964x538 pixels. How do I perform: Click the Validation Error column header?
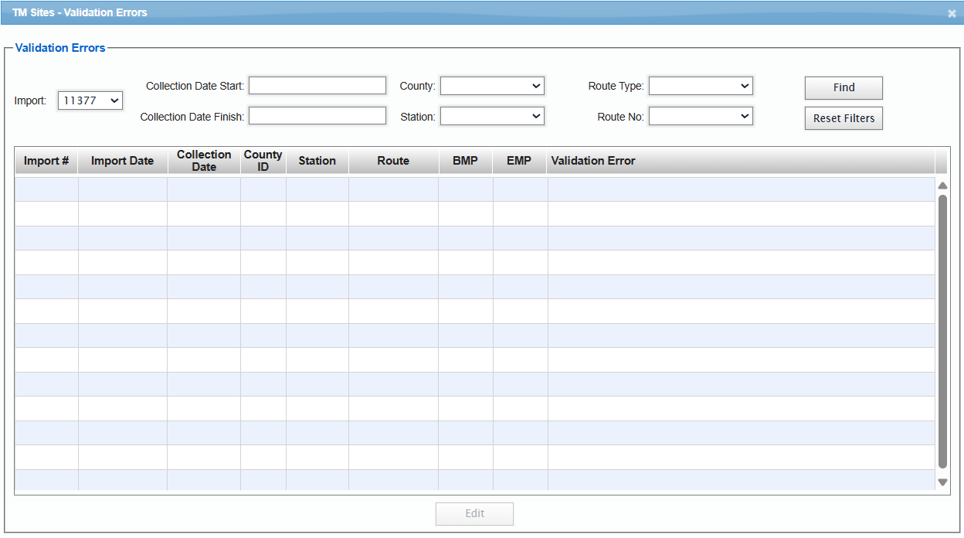point(592,160)
